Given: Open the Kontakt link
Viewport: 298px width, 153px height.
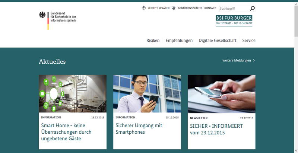Looking at the screenshot, I should point(210,8).
